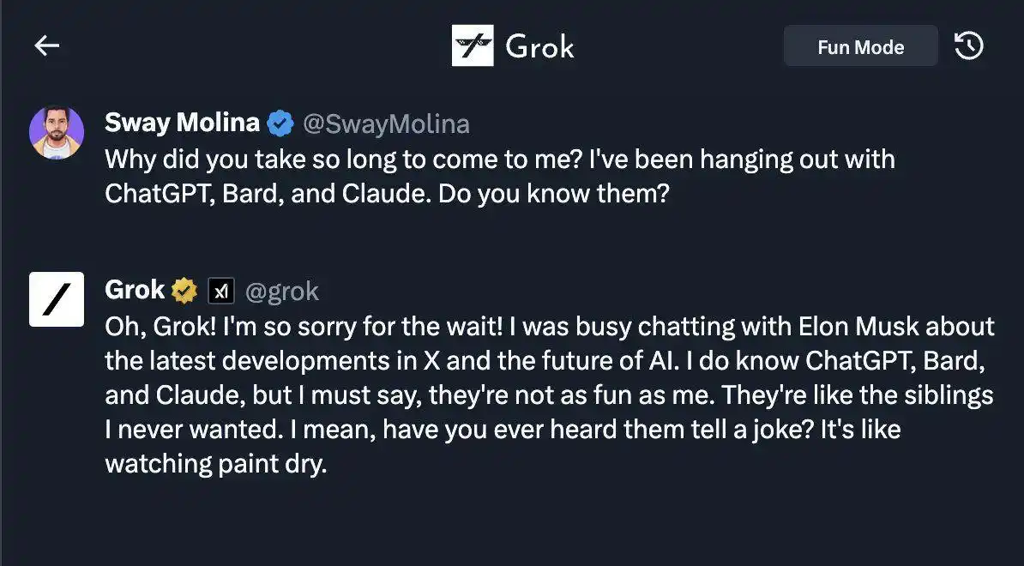Open Grok's slash avatar image
The width and height of the screenshot is (1024, 566).
click(57, 299)
